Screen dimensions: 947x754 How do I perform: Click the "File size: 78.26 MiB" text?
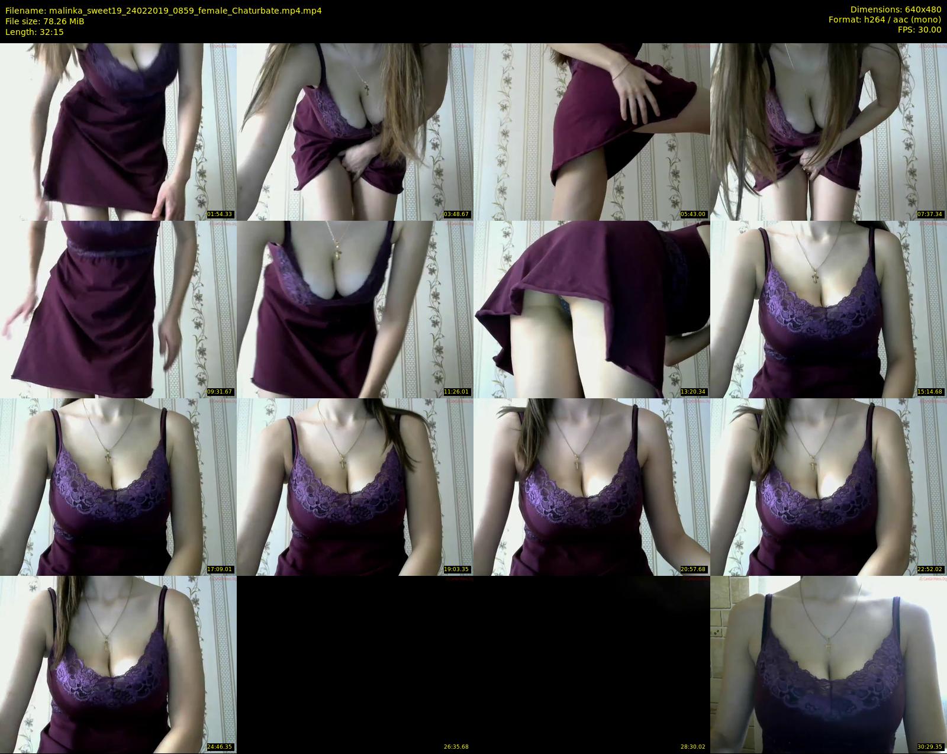pos(45,21)
